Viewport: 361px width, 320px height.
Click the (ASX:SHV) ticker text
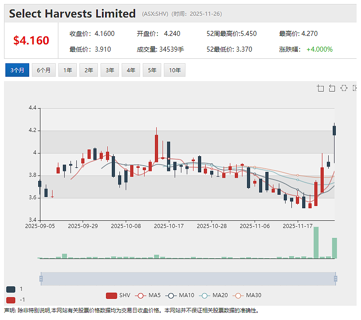coord(155,14)
